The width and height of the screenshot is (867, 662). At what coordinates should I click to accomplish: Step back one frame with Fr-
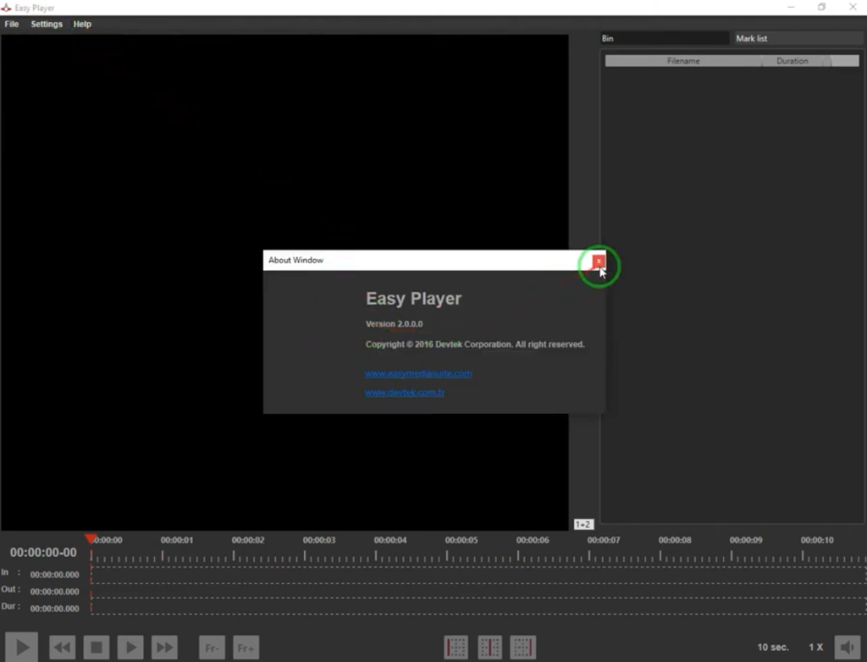click(212, 647)
